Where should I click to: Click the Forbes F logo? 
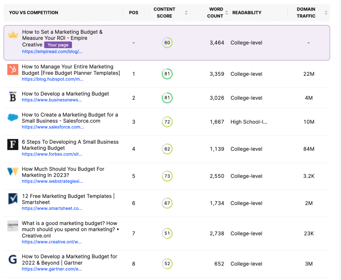(x=13, y=145)
